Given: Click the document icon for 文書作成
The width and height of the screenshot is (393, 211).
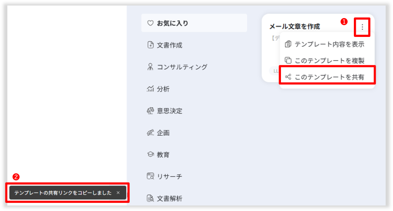Looking at the screenshot, I should point(150,45).
